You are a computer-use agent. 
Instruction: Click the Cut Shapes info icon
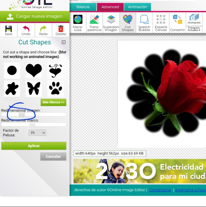64,42
